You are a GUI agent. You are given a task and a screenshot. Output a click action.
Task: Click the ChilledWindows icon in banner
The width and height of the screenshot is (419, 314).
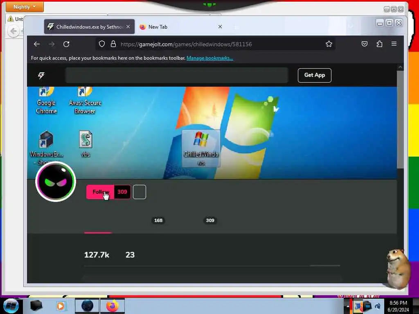pos(201,148)
